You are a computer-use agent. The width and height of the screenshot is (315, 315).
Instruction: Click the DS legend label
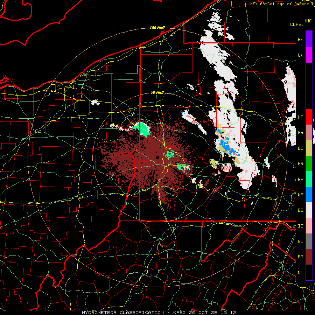click(300, 210)
